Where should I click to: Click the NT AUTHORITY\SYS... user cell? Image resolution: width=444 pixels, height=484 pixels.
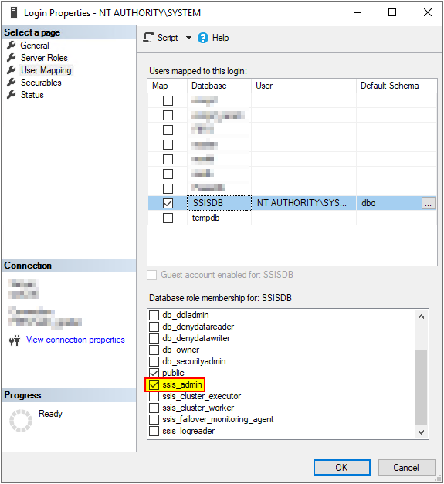point(303,203)
